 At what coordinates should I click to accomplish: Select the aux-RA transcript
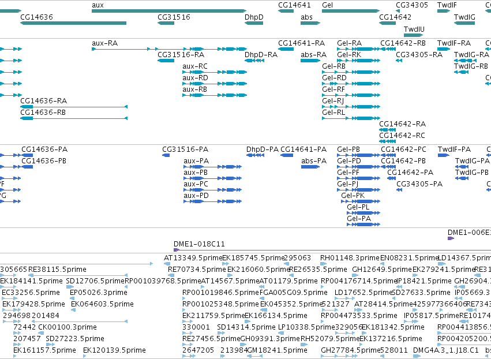click(x=169, y=49)
